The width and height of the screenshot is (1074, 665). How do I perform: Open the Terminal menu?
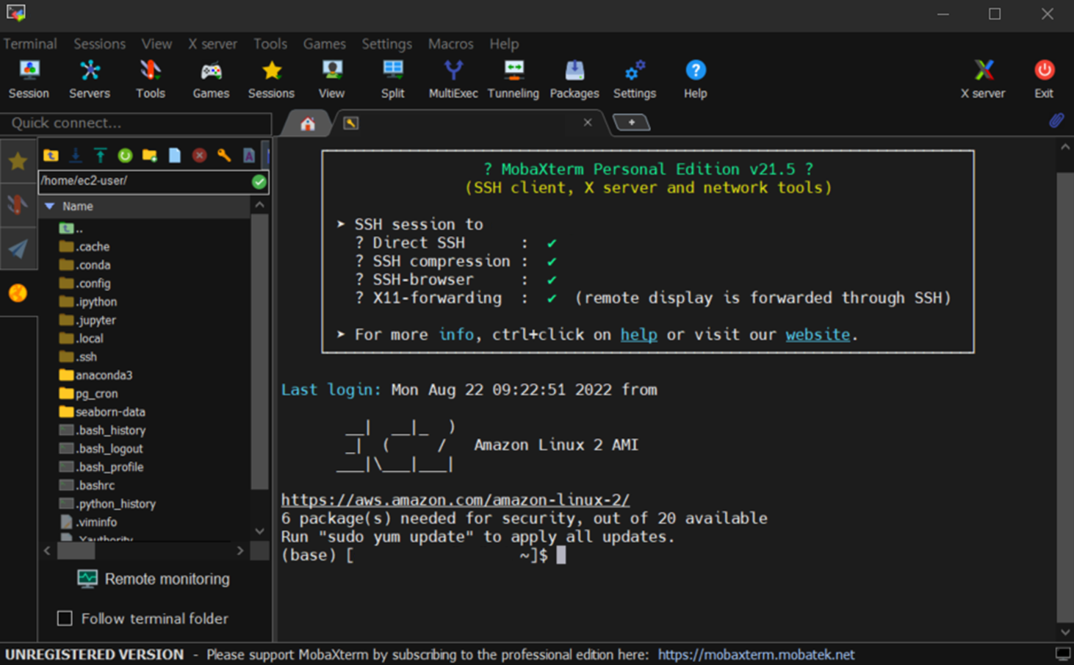30,44
